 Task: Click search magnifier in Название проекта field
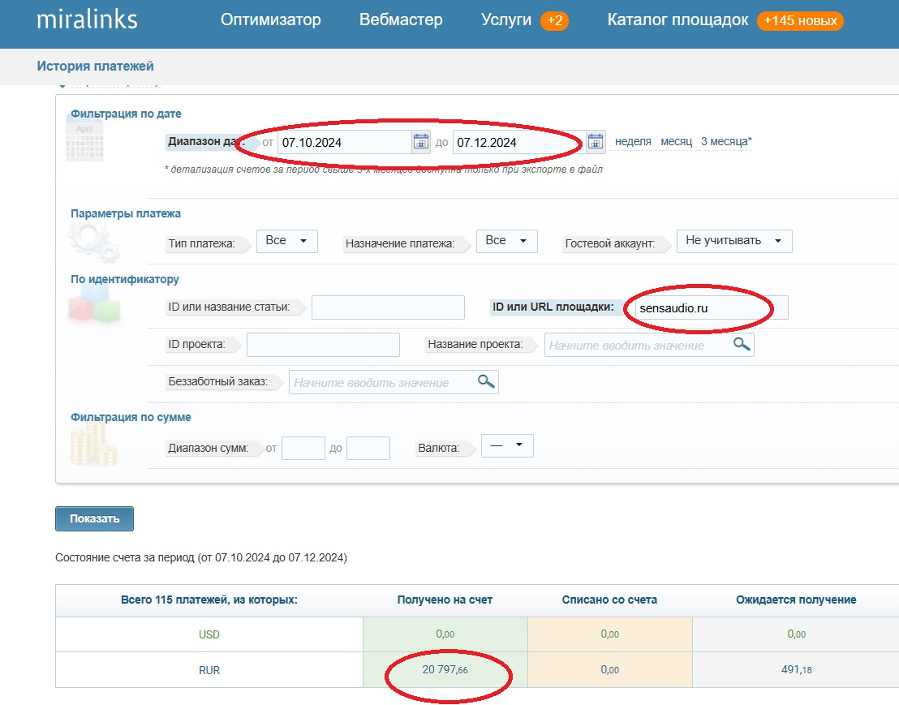(742, 345)
